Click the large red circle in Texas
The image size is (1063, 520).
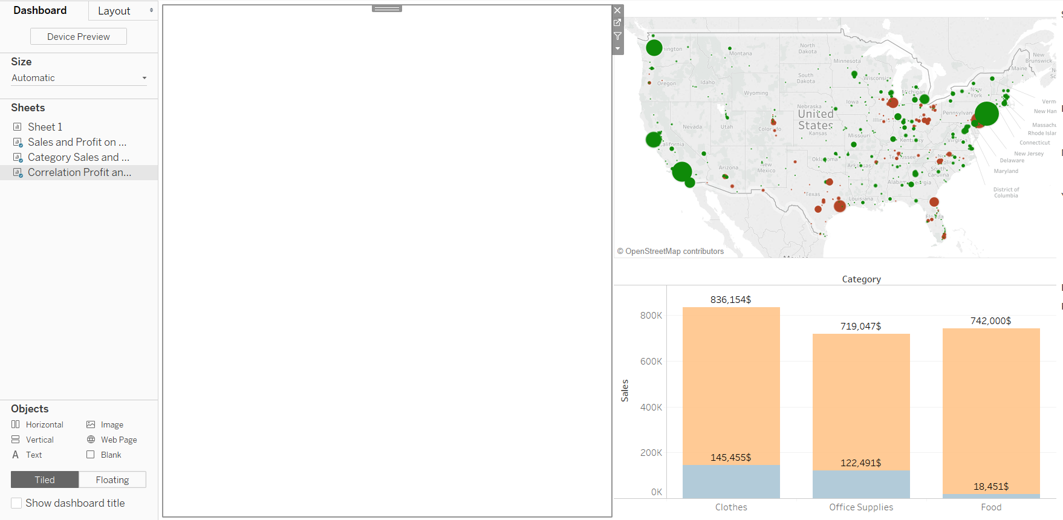pos(839,206)
